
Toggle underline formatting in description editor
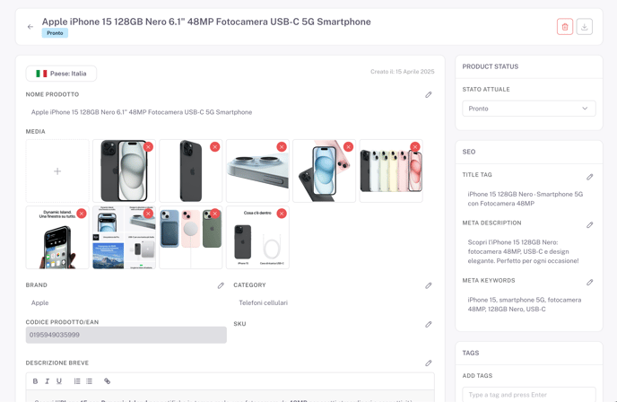pos(59,381)
